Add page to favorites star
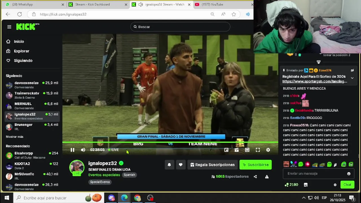 tap(234, 14)
